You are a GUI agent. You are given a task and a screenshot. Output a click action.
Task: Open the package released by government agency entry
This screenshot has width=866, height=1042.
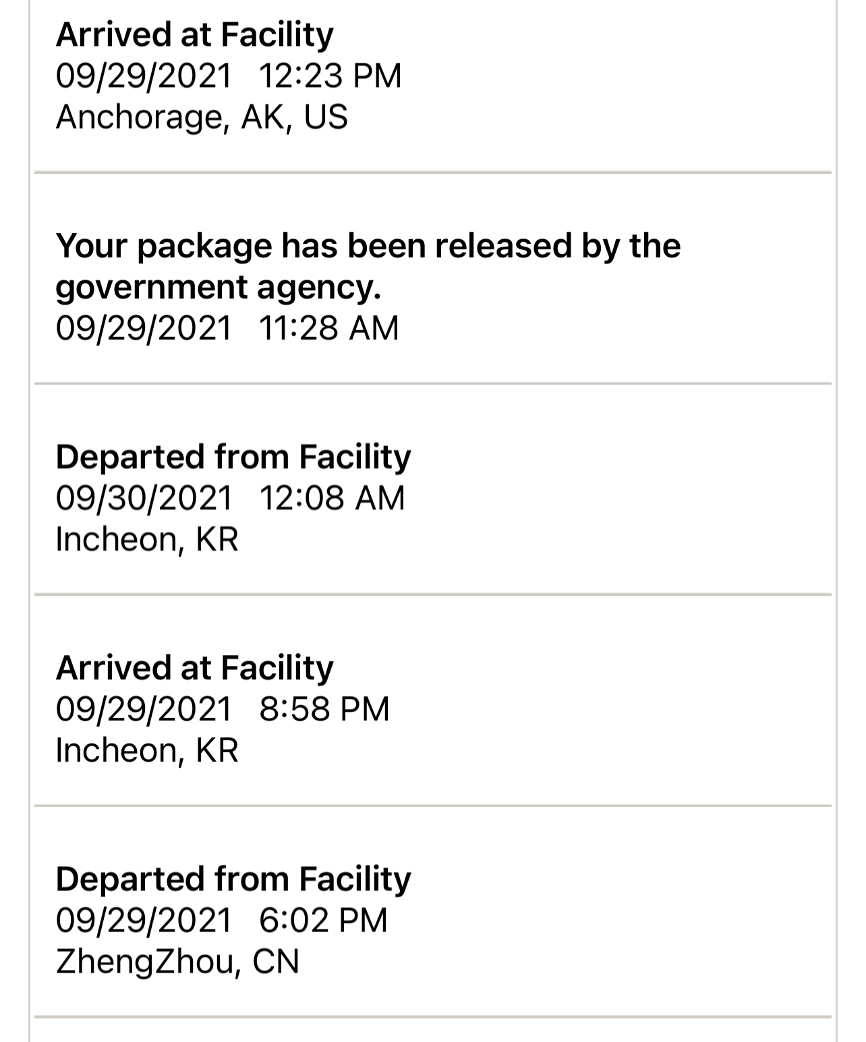tap(368, 245)
